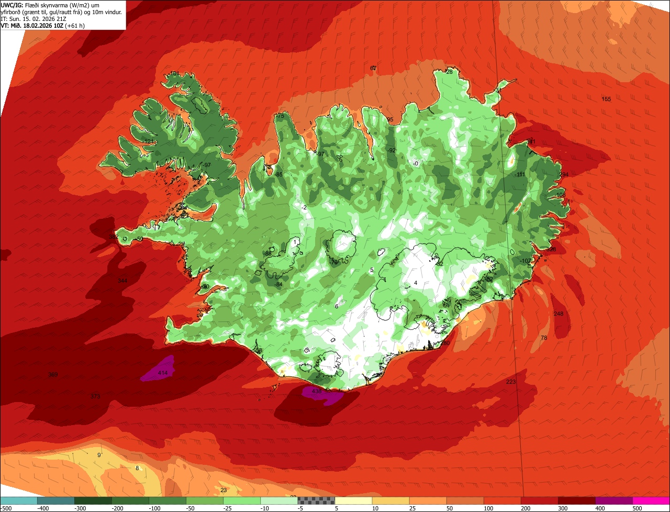Image resolution: width=670 pixels, height=512 pixels.
Task: Select the legend swatch between -200 and -100
Action: 130,500
